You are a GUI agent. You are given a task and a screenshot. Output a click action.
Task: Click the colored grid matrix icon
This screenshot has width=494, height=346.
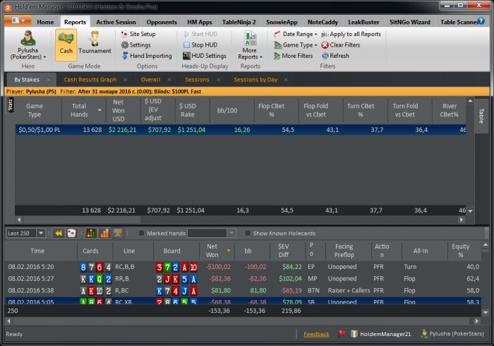[x=91, y=233]
